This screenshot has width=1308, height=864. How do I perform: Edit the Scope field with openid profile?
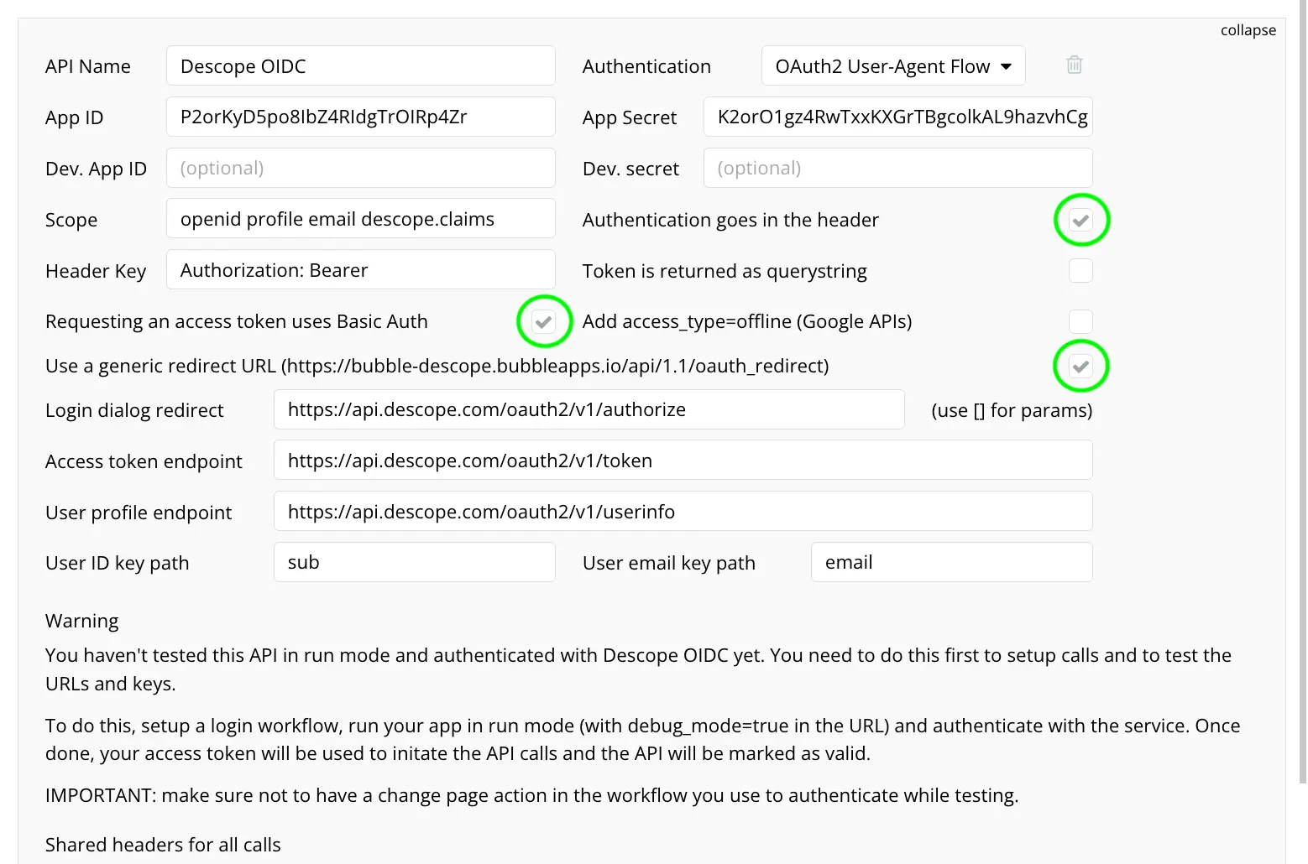click(x=360, y=218)
